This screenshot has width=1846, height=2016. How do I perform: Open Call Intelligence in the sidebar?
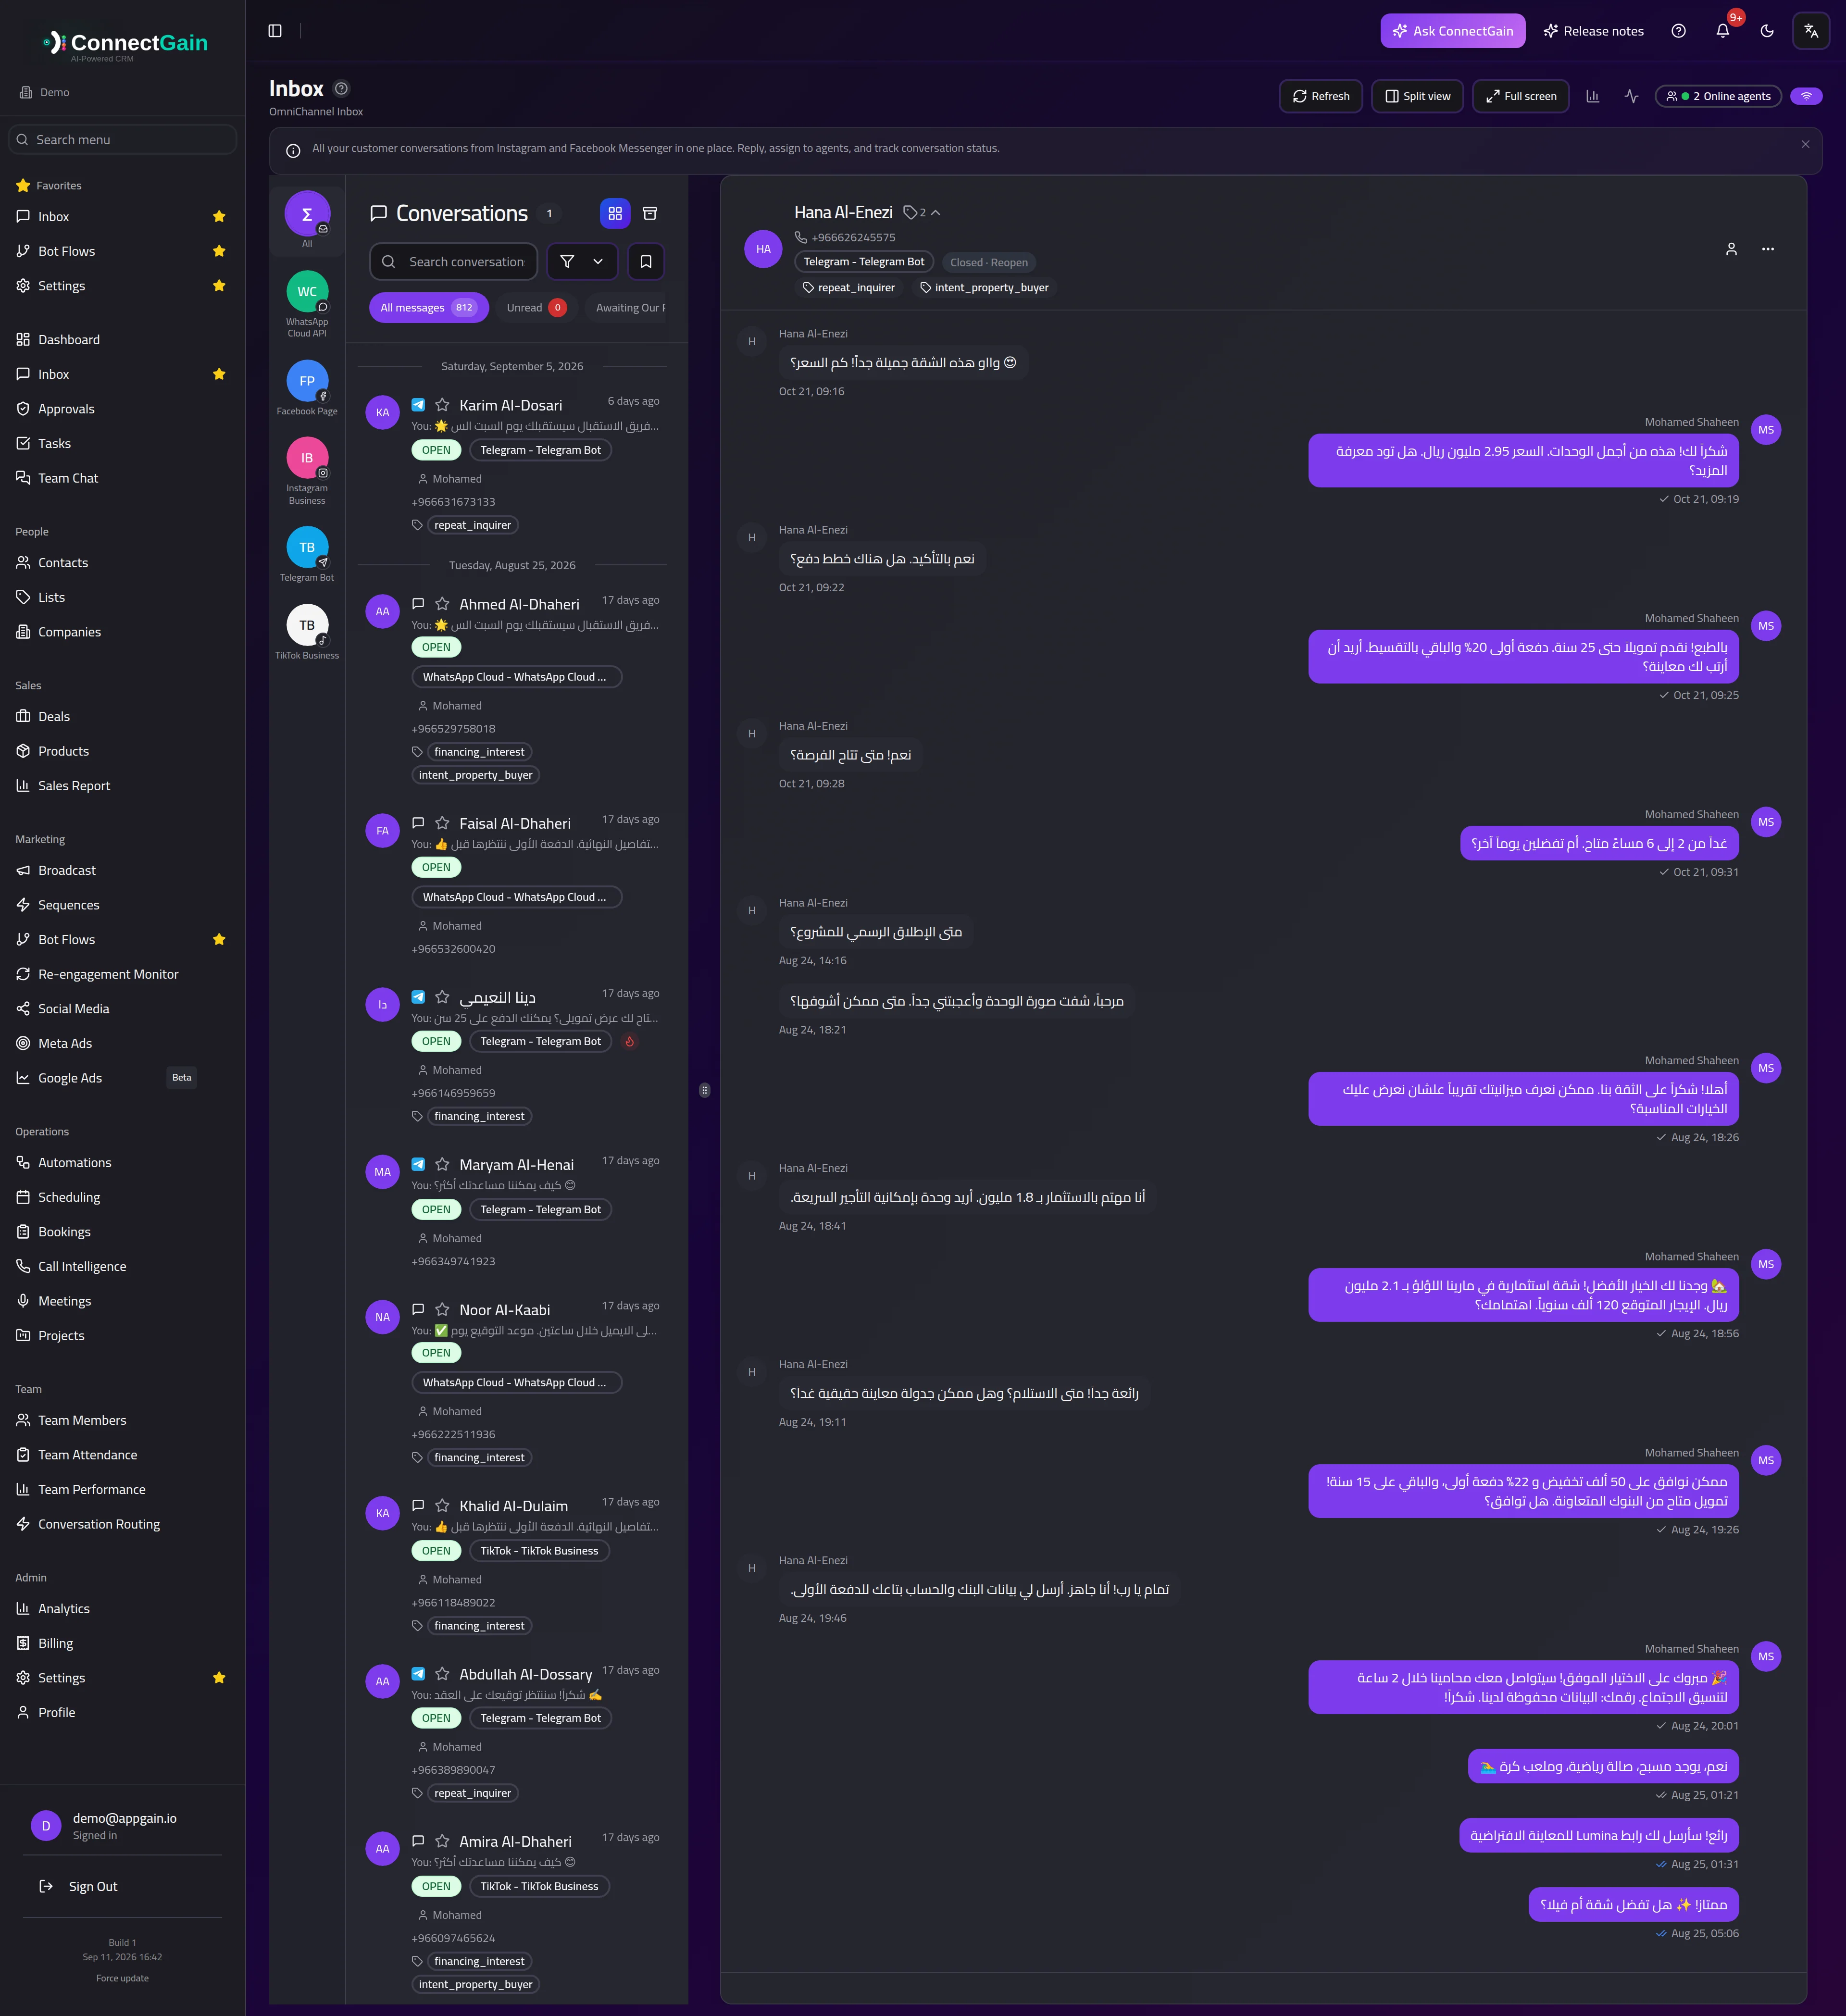122,1266
